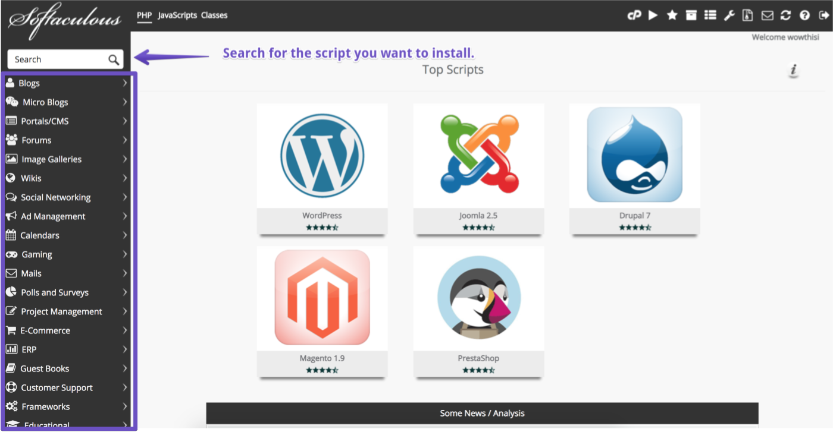This screenshot has width=833, height=432.
Task: Click the italic info icon
Action: coord(793,71)
